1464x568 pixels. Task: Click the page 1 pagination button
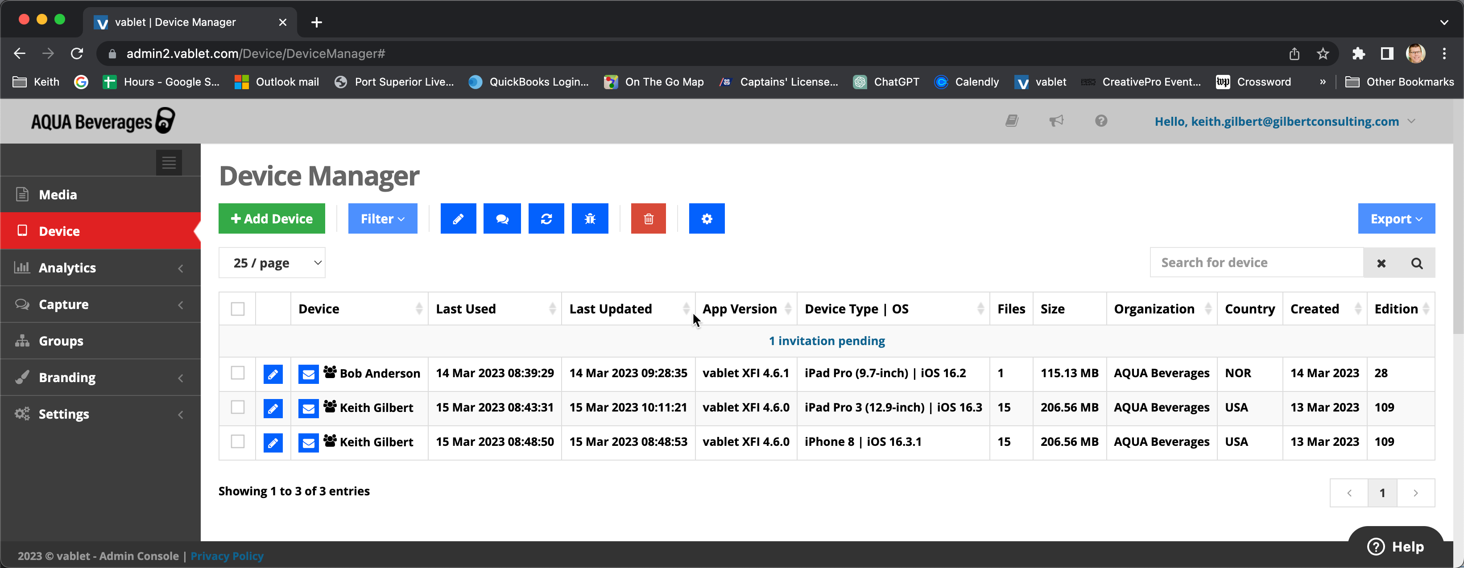[x=1382, y=493]
